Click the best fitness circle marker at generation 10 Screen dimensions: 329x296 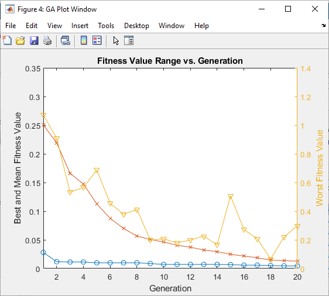coord(164,264)
